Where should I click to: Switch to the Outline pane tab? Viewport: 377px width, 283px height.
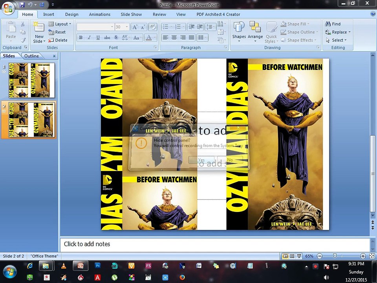pos(31,56)
